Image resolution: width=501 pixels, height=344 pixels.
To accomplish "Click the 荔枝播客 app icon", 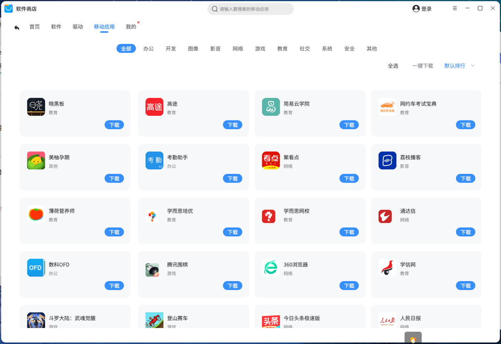I will click(x=387, y=161).
